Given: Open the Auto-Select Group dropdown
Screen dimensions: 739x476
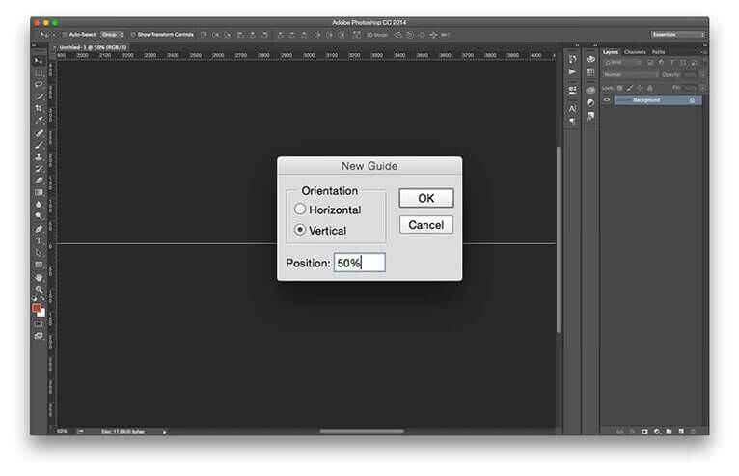Looking at the screenshot, I should click(112, 35).
